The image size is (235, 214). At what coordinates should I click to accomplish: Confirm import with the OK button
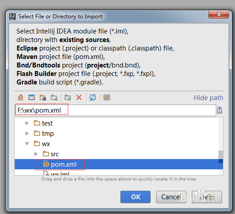(x=136, y=197)
